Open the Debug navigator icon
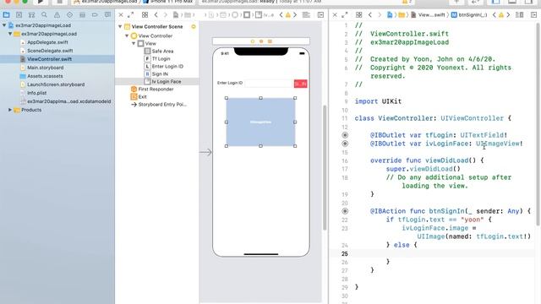The height and width of the screenshot is (304, 541). [x=82, y=15]
